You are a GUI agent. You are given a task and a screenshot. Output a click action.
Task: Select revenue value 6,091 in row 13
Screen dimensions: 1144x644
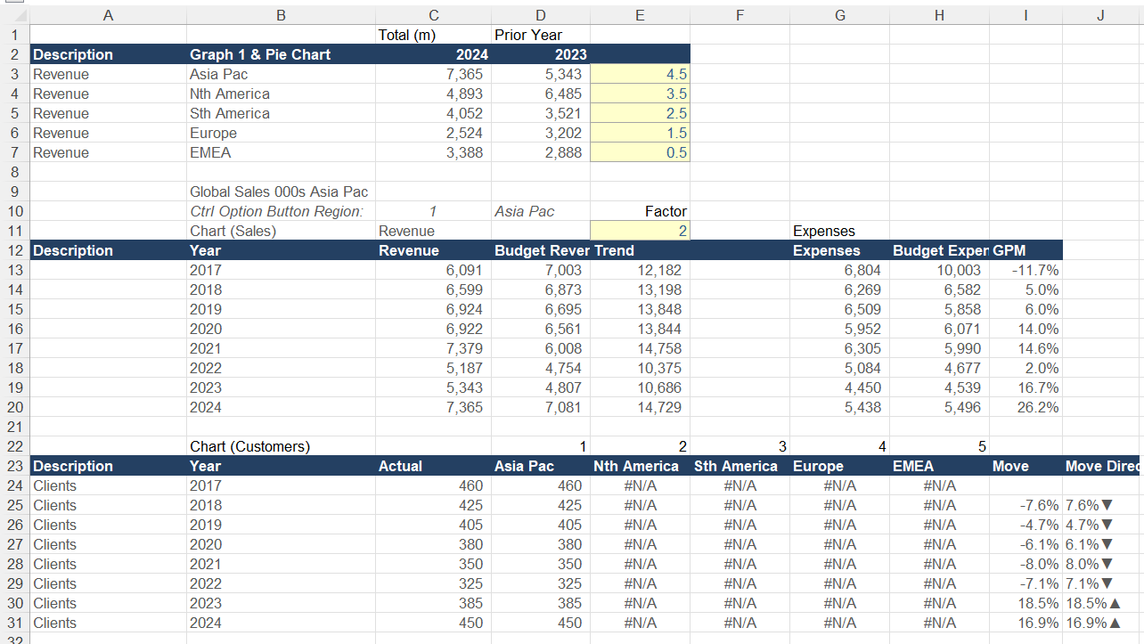pyautogui.click(x=433, y=270)
